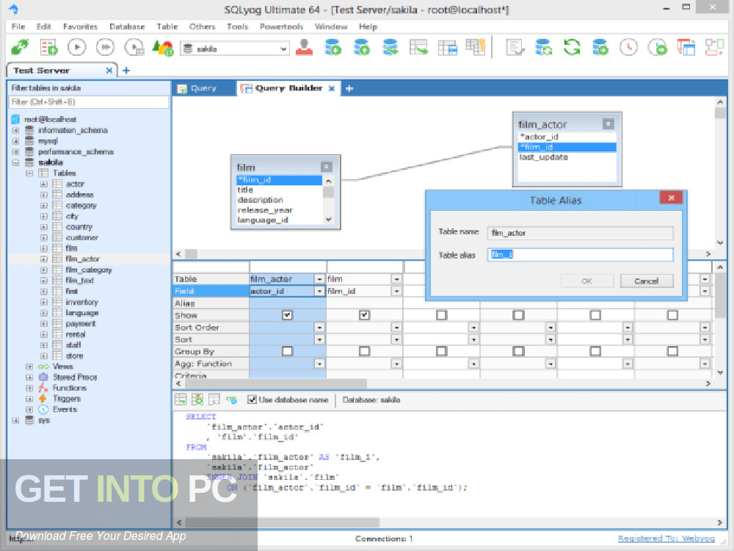Open the Tools menu
This screenshot has width=734, height=551.
[x=237, y=26]
